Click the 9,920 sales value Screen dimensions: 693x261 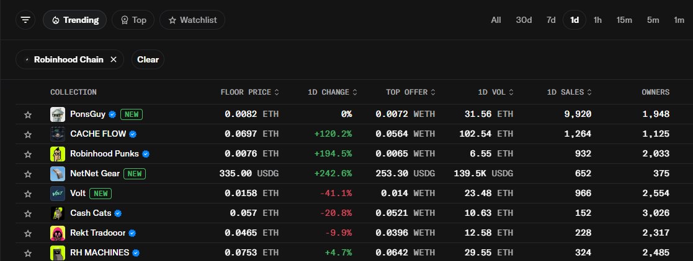click(x=578, y=114)
